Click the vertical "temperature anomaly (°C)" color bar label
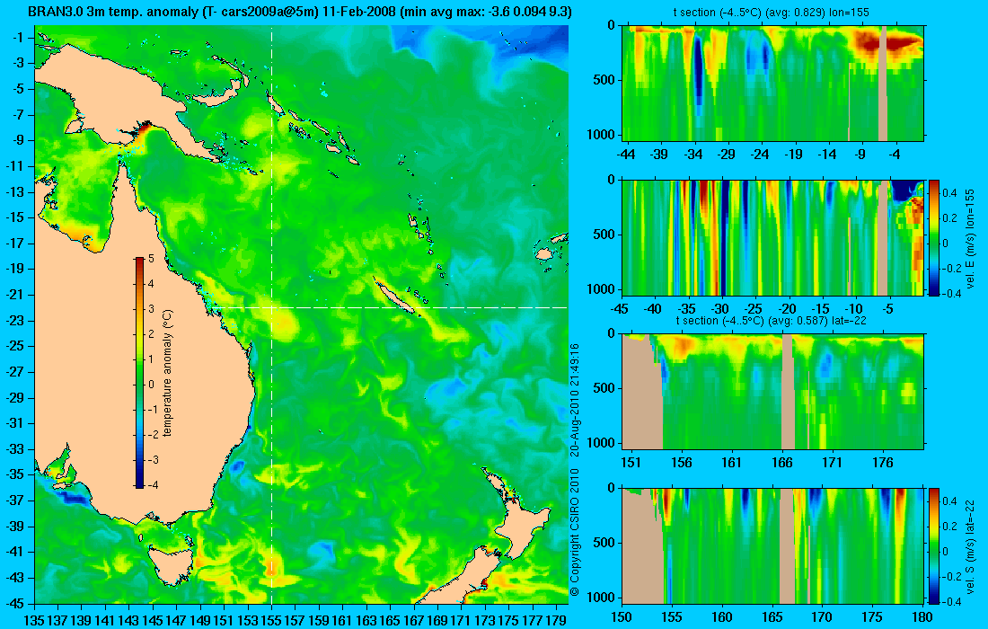Screen dimensions: 988x629 tap(168, 373)
